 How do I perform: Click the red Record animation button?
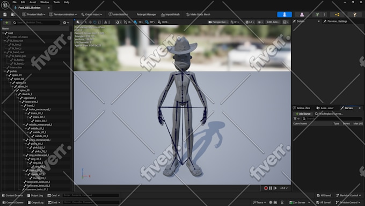point(266,188)
